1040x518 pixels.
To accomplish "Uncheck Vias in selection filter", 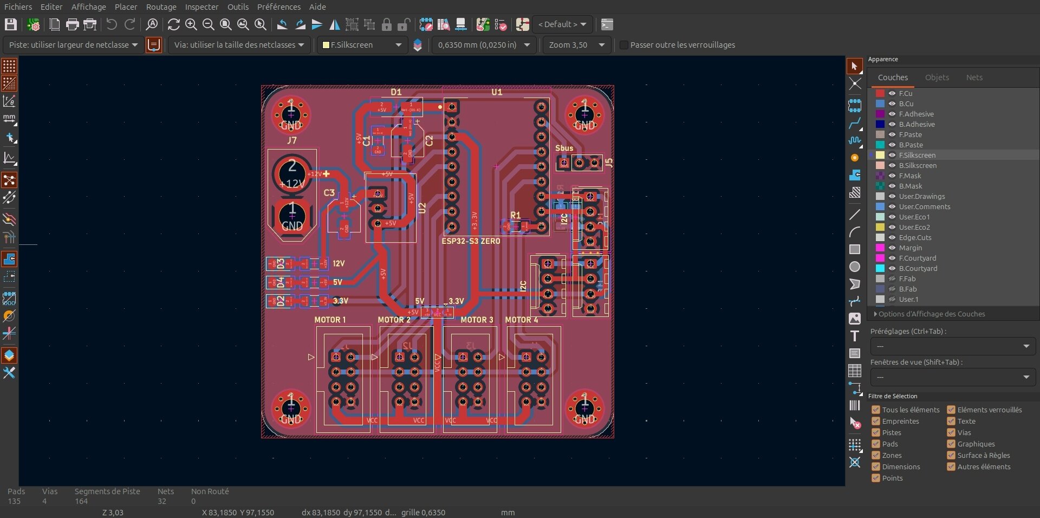I will (951, 432).
